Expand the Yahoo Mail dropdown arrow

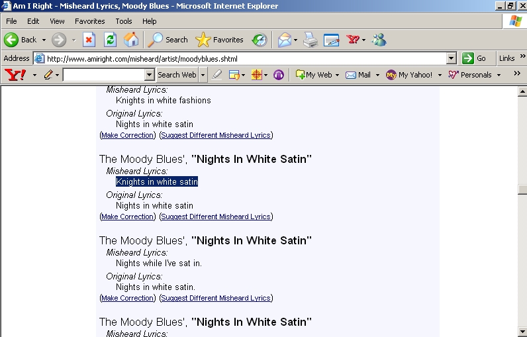coord(377,75)
